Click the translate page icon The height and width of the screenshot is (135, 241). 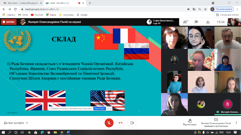point(194,9)
